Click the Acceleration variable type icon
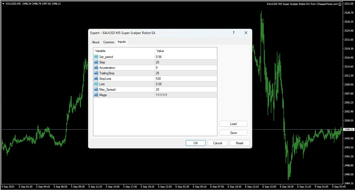355x190 pixels. [x=96, y=68]
